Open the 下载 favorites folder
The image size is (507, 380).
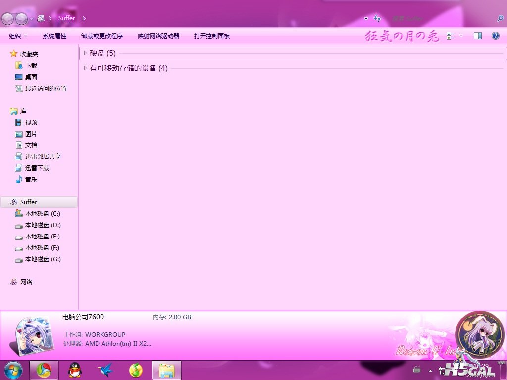click(31, 66)
